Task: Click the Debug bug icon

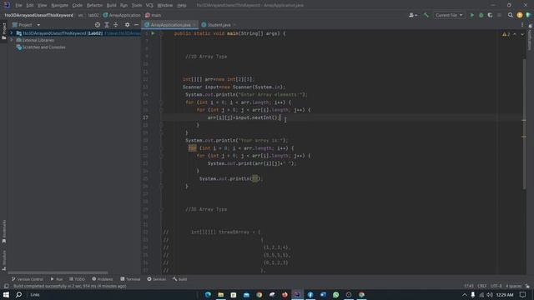Action: tap(481, 15)
